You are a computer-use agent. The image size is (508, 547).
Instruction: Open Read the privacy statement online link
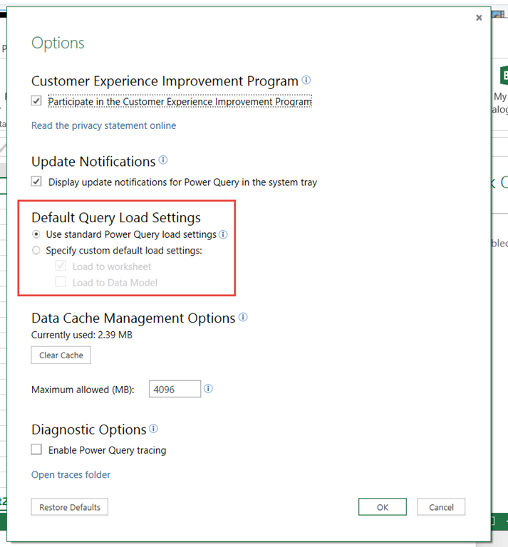[103, 125]
